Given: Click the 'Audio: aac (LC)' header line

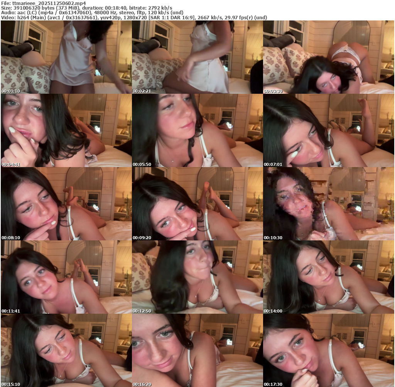Looking at the screenshot, I should pos(92,13).
